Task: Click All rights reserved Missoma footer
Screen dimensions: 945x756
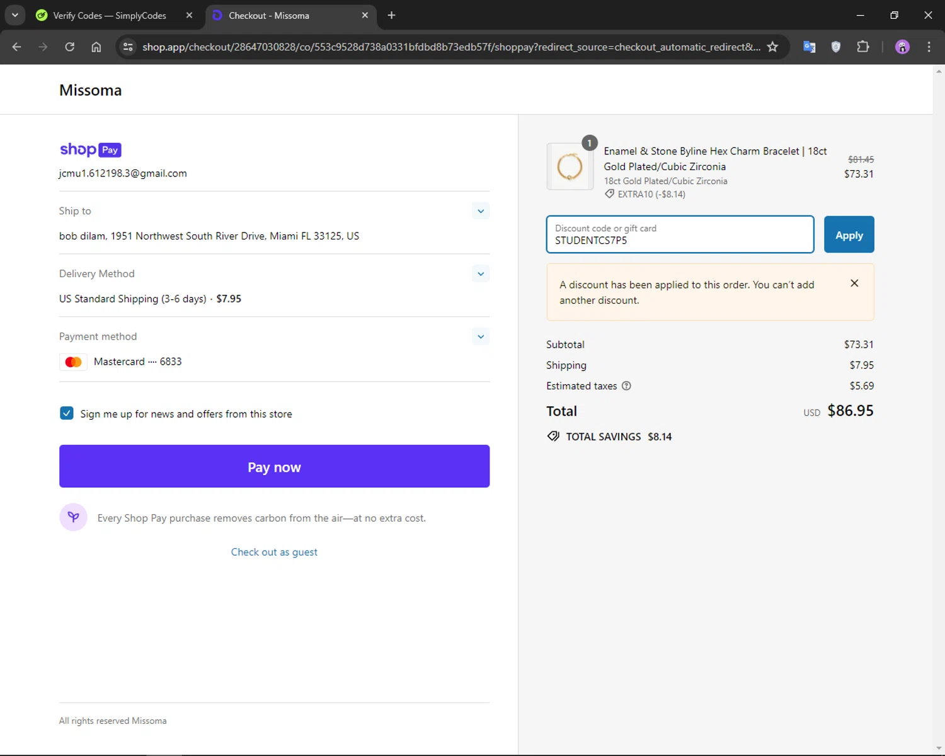Action: point(113,721)
